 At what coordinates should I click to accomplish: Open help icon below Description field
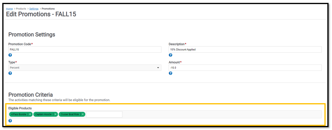(170, 55)
